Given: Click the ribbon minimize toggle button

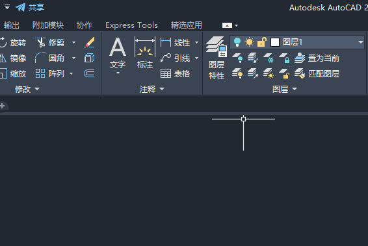Looking at the screenshot, I should point(227,25).
